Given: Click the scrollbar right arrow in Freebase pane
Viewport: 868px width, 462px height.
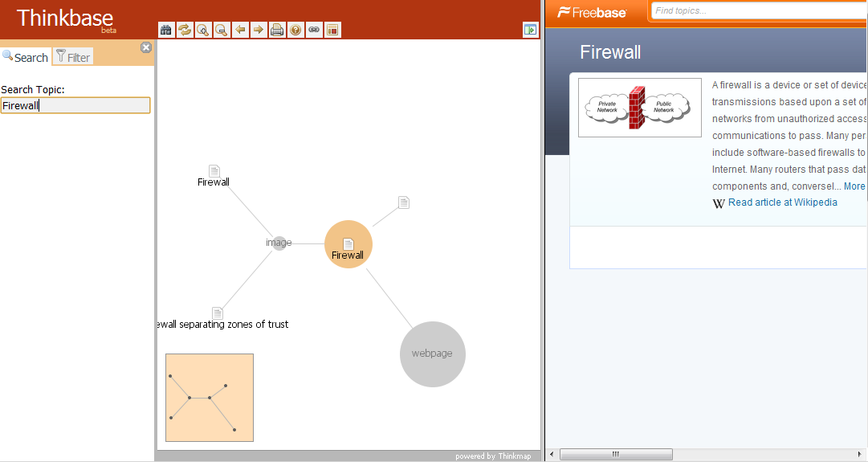Looking at the screenshot, I should 860,454.
